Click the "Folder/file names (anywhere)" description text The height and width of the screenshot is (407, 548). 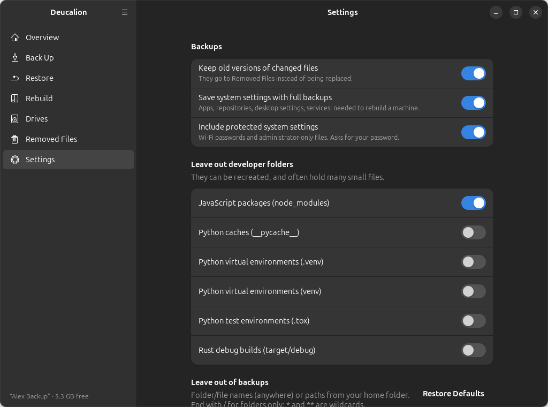pyautogui.click(x=300, y=400)
